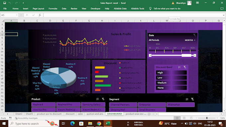The height and width of the screenshot is (127, 226).
Task: Open the Formulas tab
Action: (x=53, y=9)
